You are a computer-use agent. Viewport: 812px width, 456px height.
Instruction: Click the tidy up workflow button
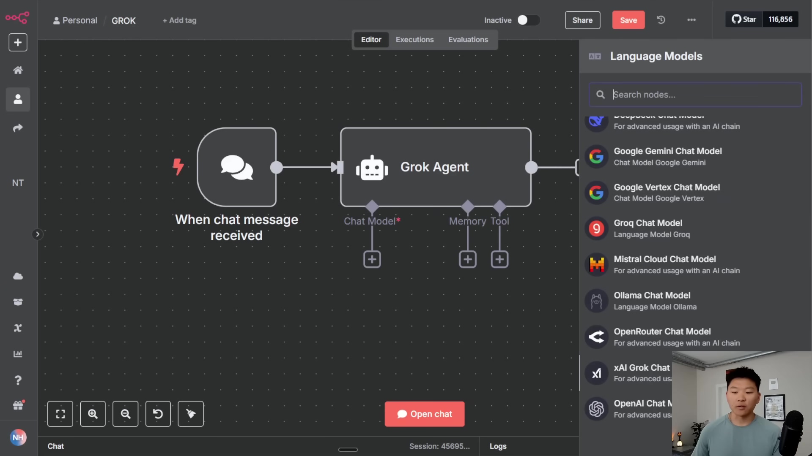(191, 414)
